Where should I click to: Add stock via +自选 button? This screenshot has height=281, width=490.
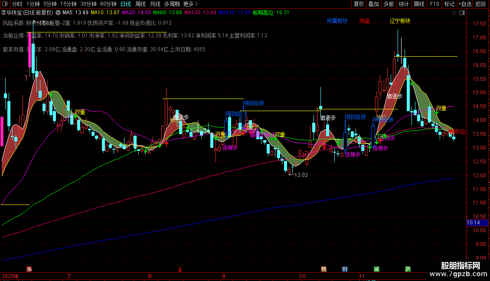(x=465, y=4)
